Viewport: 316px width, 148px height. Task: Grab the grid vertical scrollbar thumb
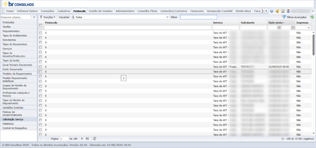(313, 44)
